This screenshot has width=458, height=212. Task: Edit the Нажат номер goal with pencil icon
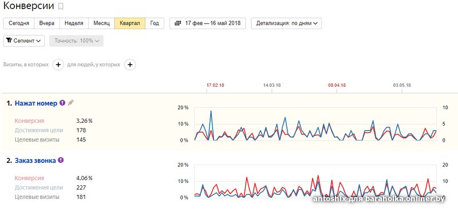coord(71,102)
